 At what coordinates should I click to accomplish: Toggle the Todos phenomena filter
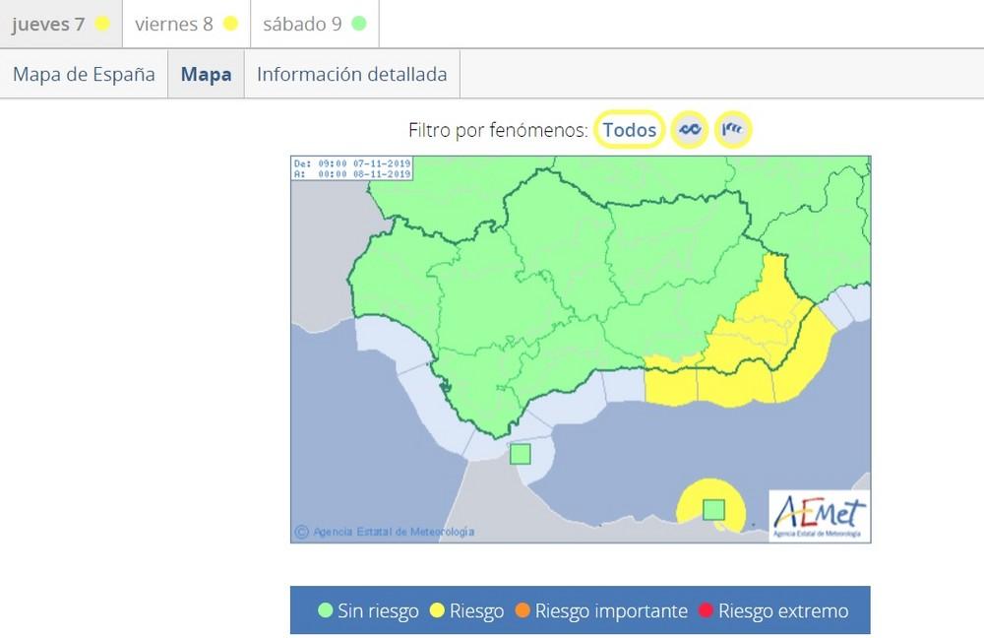click(x=630, y=129)
